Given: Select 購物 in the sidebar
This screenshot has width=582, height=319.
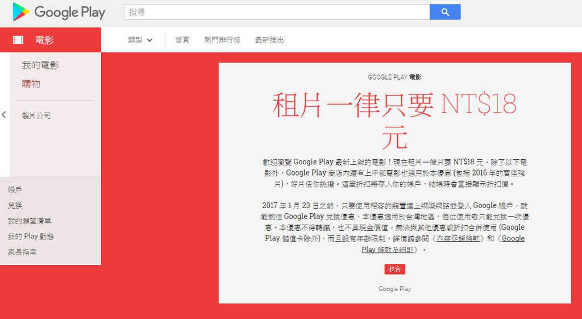Looking at the screenshot, I should 31,84.
